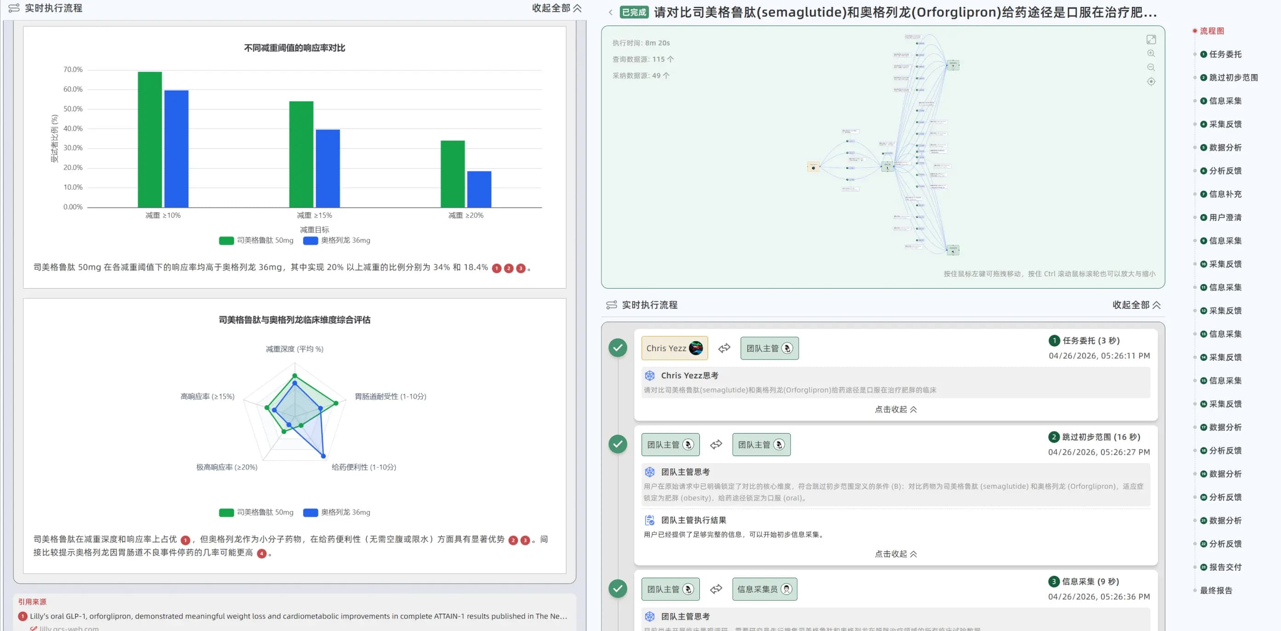Click the 信息采集员 avatar icon
Screen dimensions: 1281x631
786,589
